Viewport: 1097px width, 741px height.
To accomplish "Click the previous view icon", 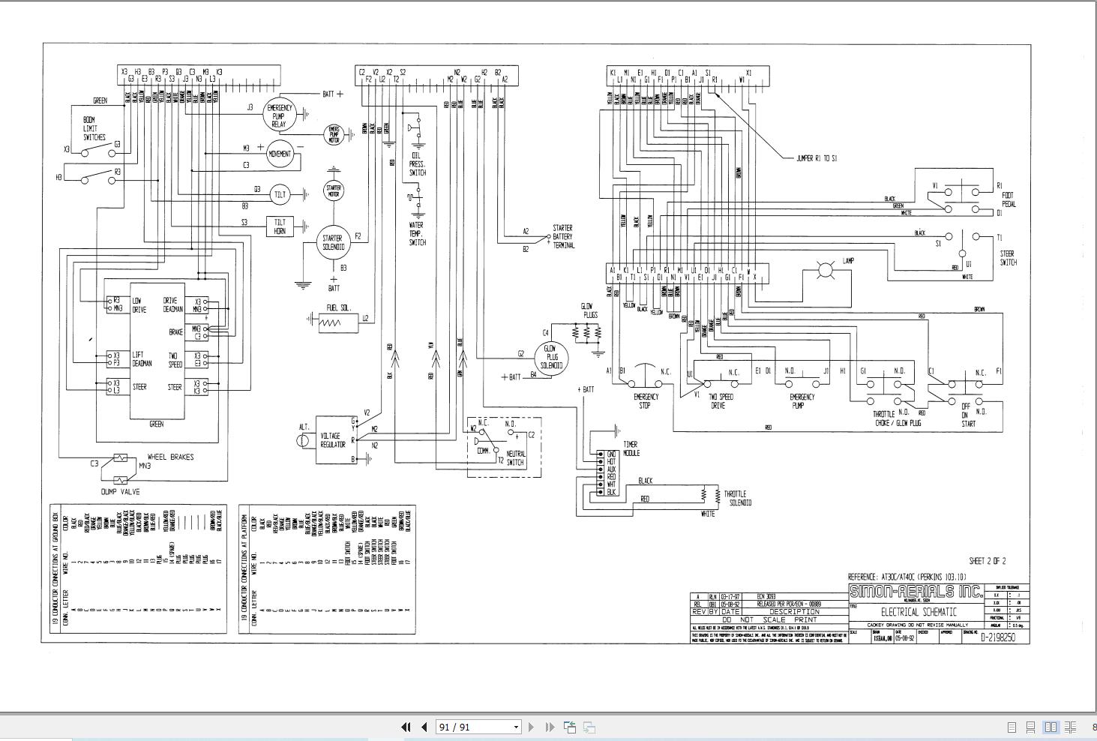I will point(570,727).
